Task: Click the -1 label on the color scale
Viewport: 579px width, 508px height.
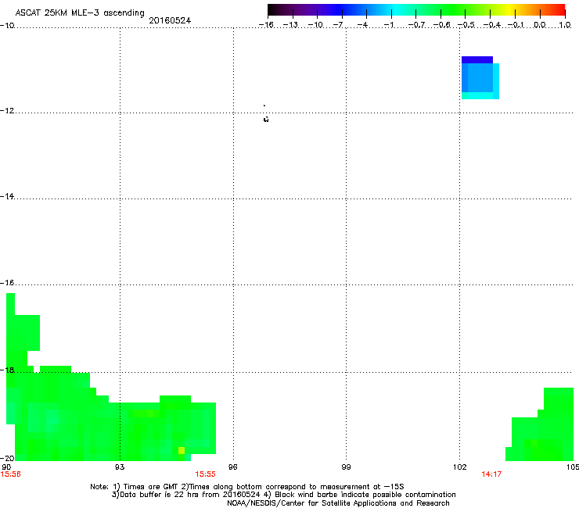Action: (388, 25)
